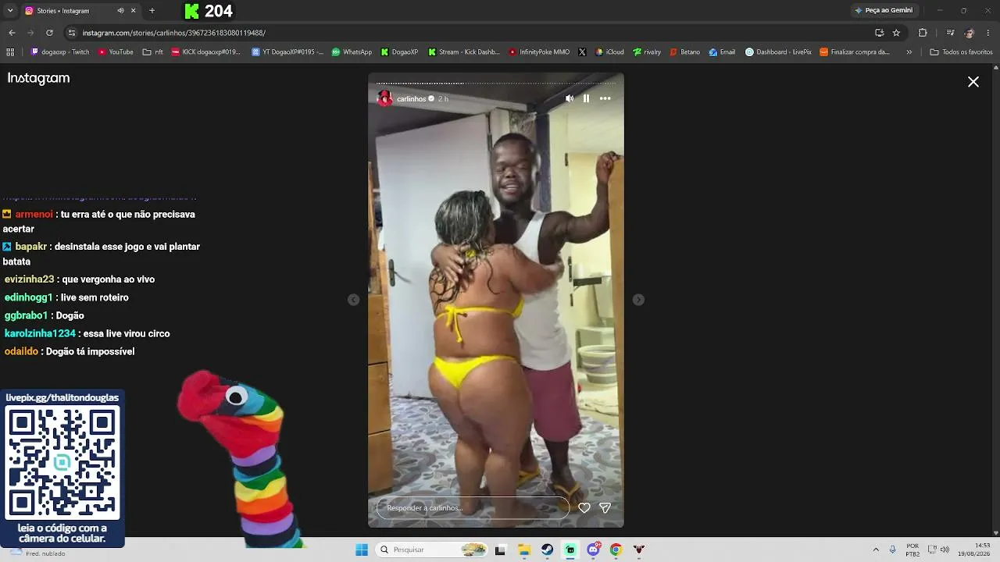Image resolution: width=1000 pixels, height=562 pixels.
Task: Open Discord from the taskbar
Action: [x=594, y=550]
